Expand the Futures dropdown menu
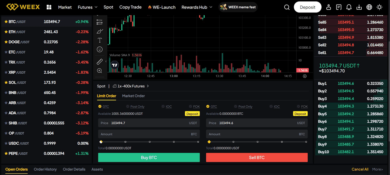 pos(87,7)
